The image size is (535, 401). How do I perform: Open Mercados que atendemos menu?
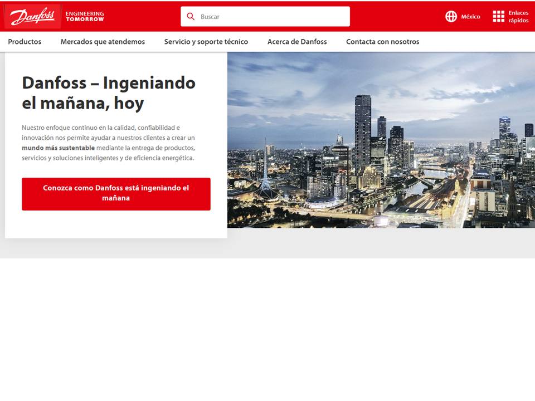(x=103, y=42)
